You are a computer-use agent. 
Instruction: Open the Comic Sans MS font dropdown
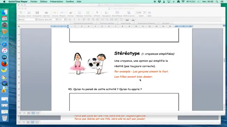point(57,19)
